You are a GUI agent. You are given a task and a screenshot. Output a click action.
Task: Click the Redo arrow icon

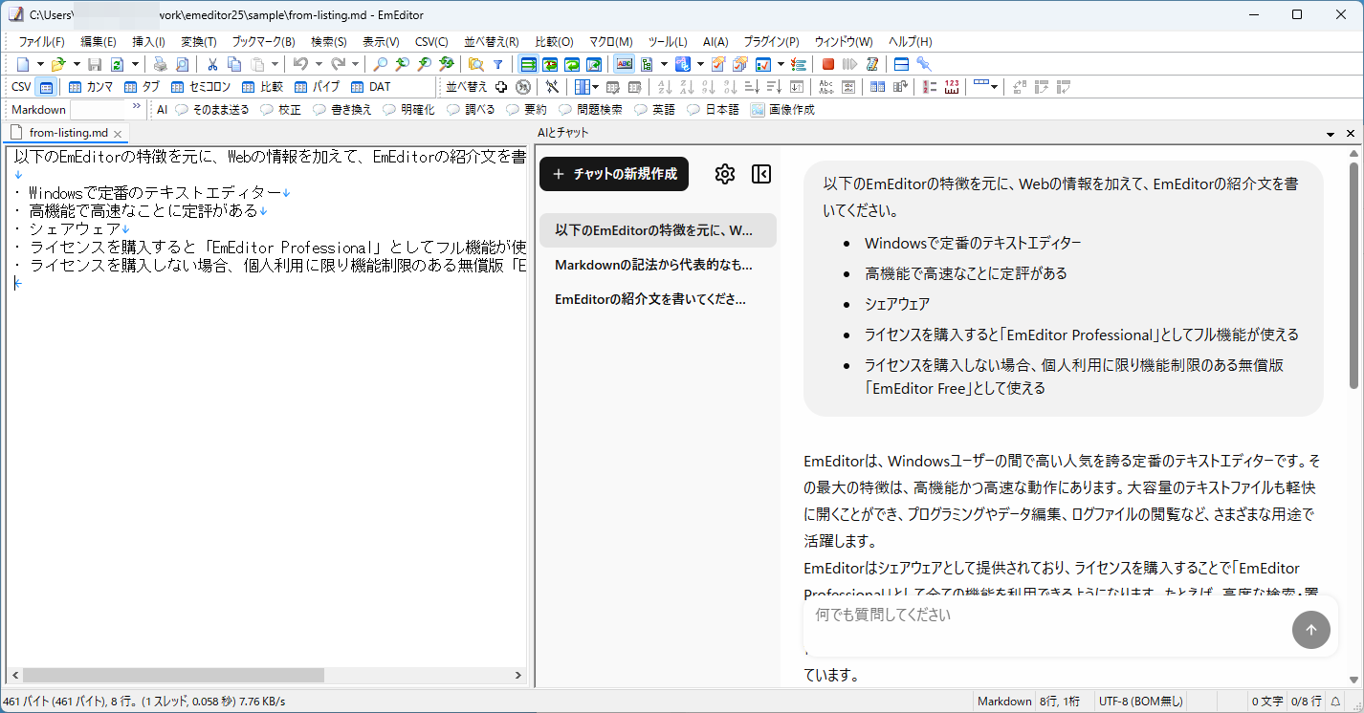click(339, 64)
